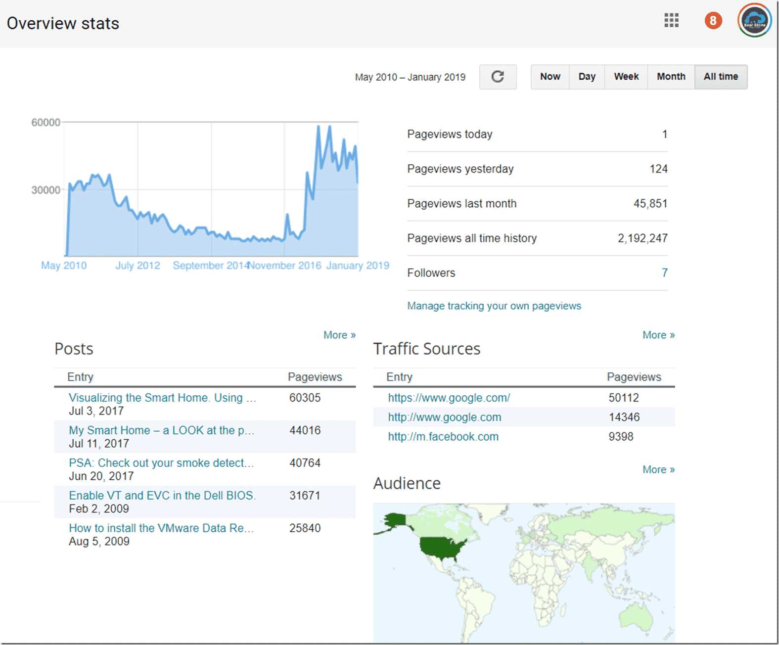Open the account profile avatar
Image resolution: width=779 pixels, height=645 pixels.
(754, 21)
